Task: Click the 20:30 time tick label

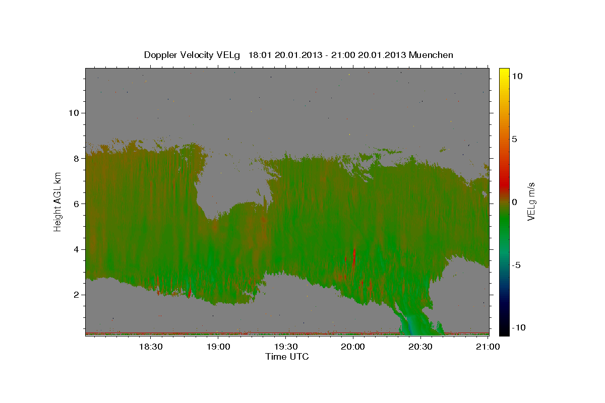Action: 420,347
